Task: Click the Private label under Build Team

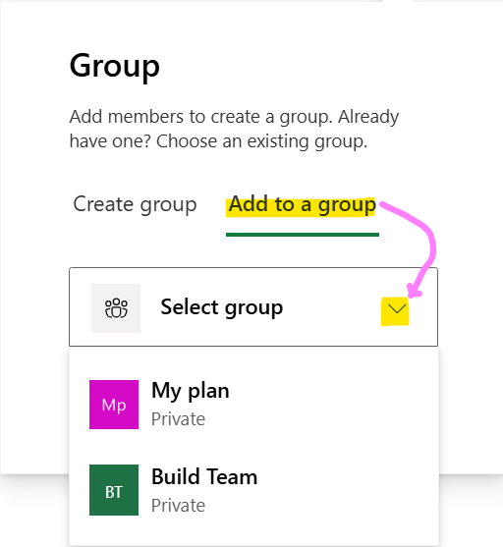Action: (x=178, y=505)
